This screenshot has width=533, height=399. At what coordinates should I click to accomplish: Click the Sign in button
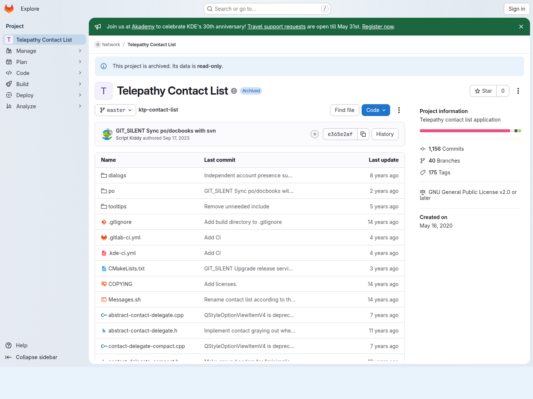(x=517, y=9)
